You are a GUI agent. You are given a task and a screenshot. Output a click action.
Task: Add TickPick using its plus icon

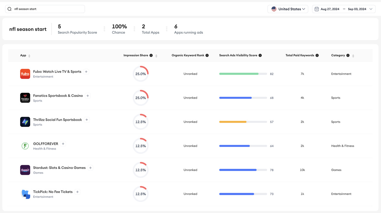click(x=77, y=192)
